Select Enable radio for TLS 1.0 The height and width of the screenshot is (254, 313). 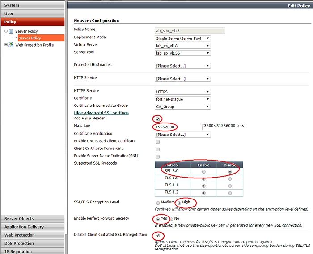click(203, 179)
